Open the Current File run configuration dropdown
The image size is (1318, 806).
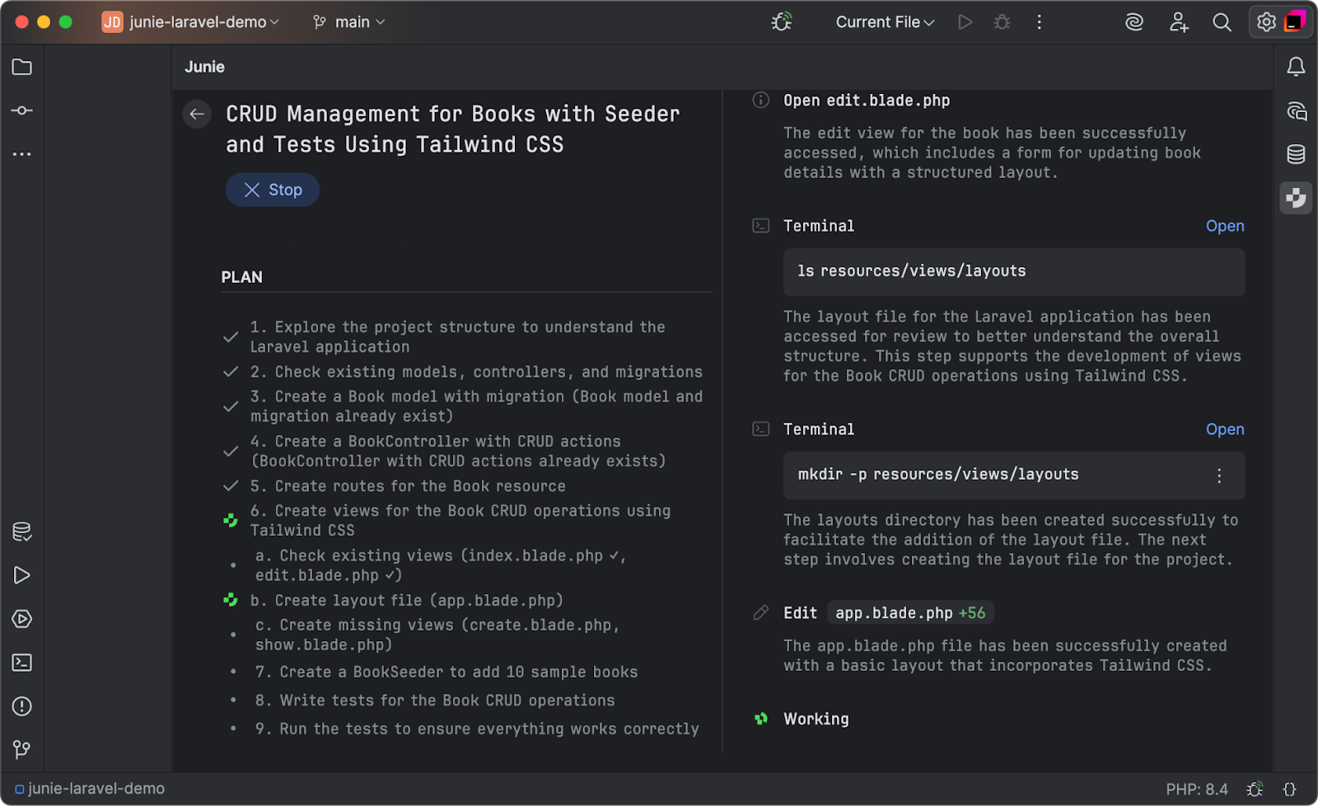pos(885,22)
